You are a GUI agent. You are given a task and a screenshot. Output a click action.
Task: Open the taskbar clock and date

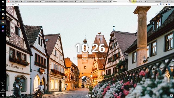click(x=3, y=91)
